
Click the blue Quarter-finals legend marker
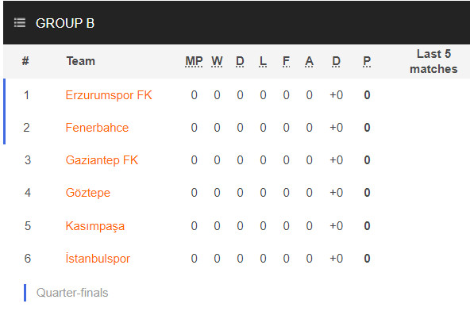click(25, 293)
